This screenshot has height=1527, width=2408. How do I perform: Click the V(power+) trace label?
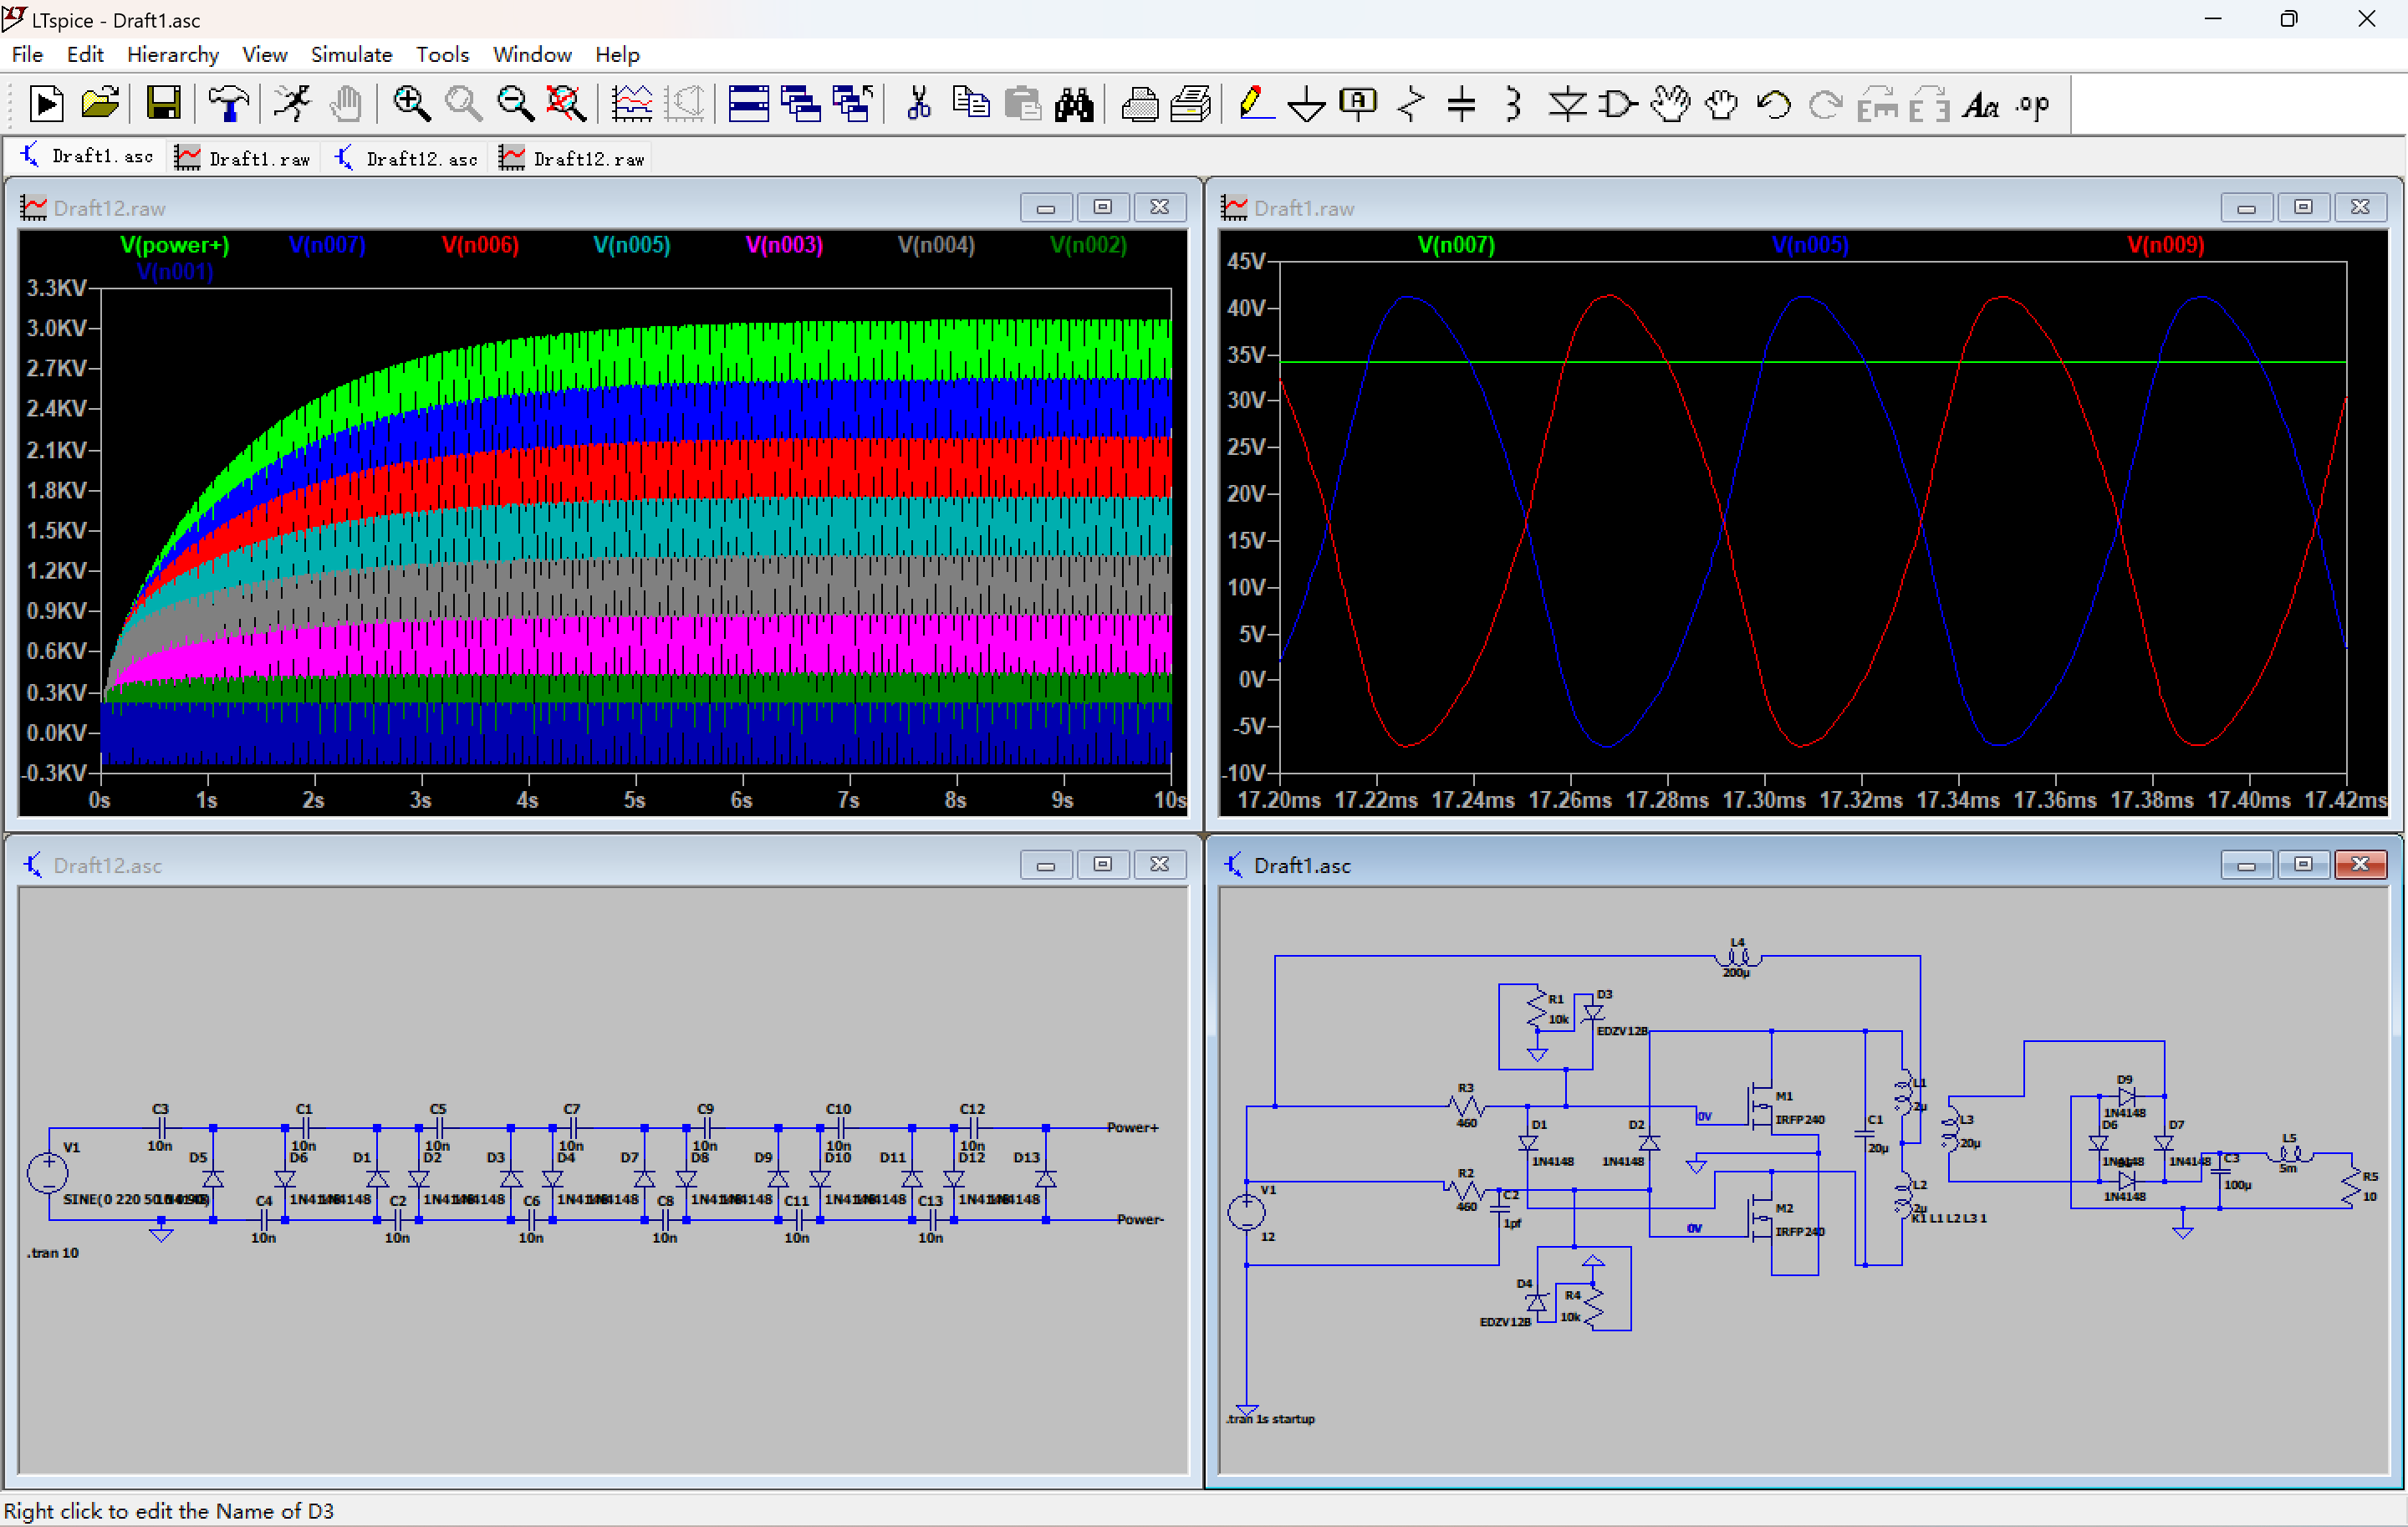174,245
